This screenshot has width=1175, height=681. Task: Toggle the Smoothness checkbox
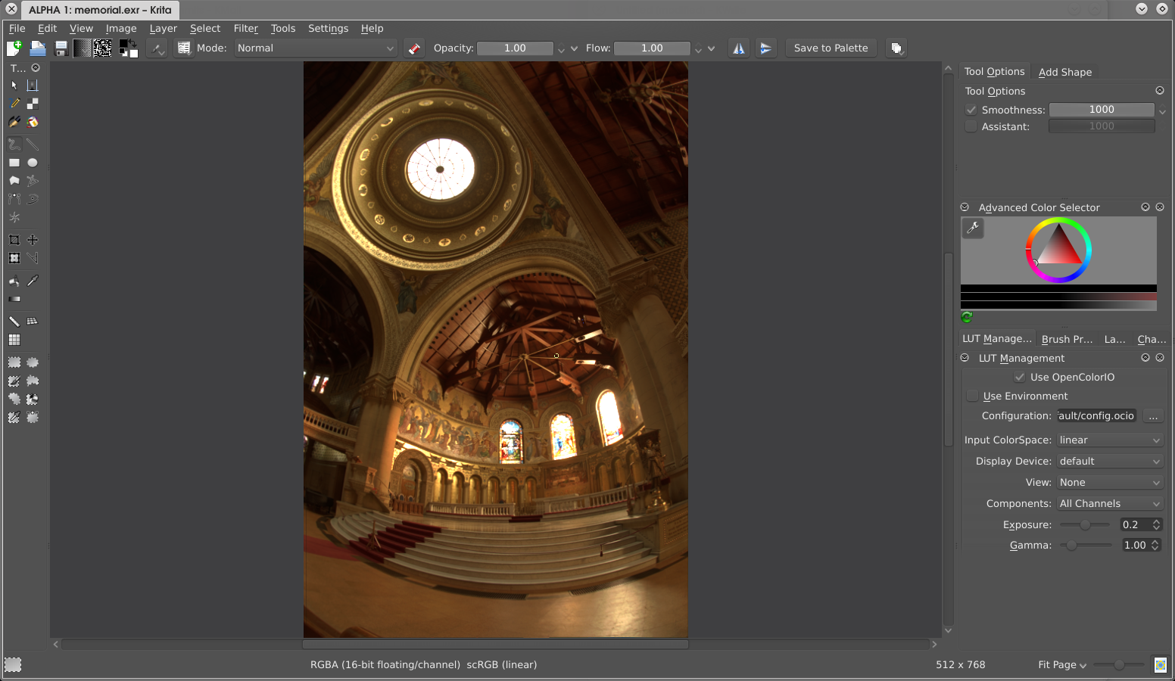coord(971,110)
